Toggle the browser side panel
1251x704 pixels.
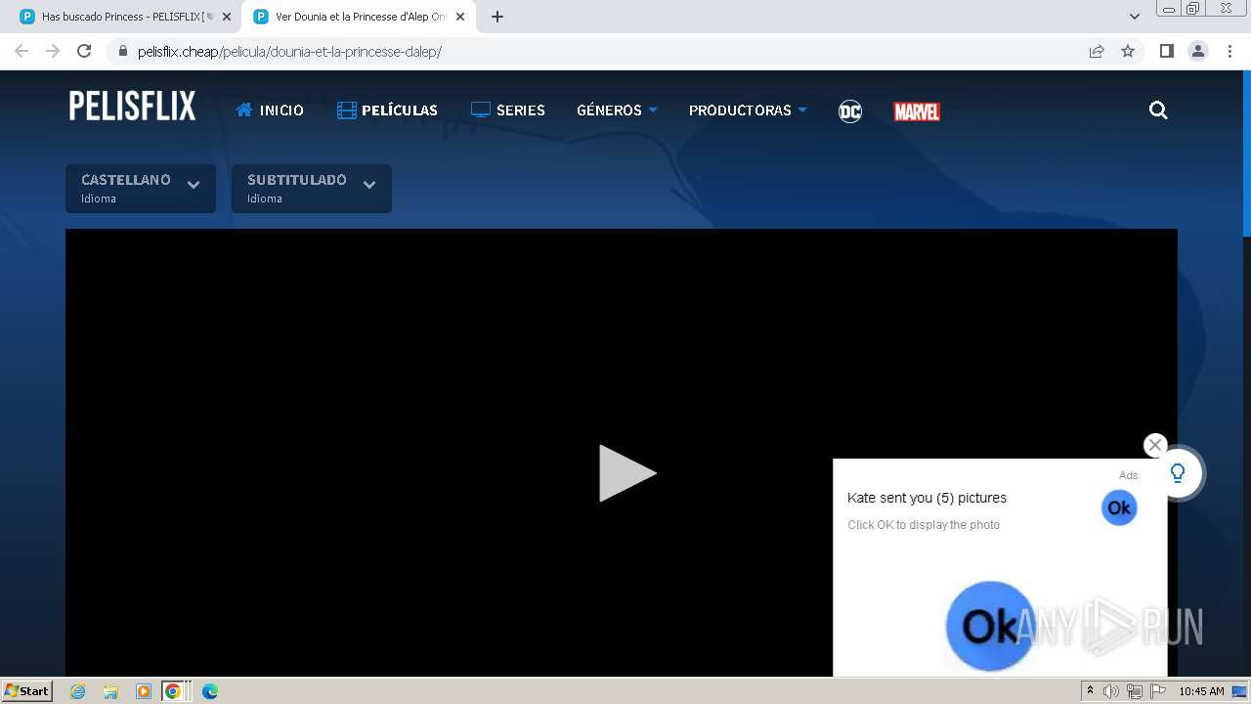1166,51
